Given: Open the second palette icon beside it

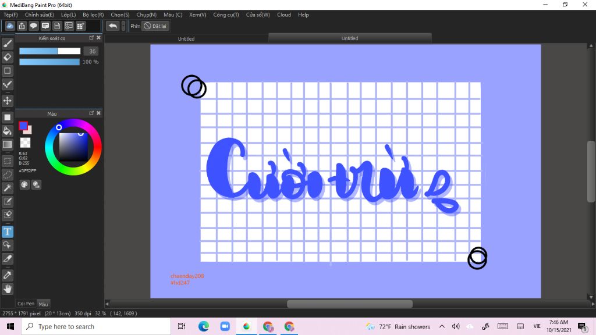Looking at the screenshot, I should pyautogui.click(x=36, y=184).
